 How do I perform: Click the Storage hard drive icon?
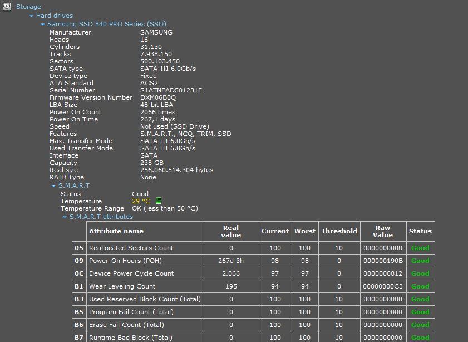7,7
